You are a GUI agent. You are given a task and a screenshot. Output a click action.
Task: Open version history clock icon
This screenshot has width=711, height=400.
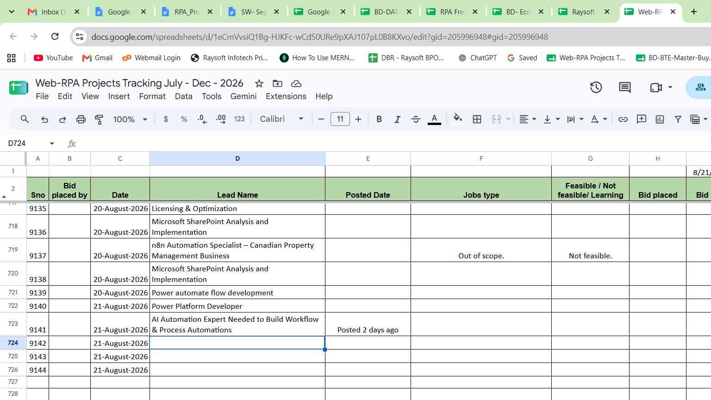coord(596,87)
